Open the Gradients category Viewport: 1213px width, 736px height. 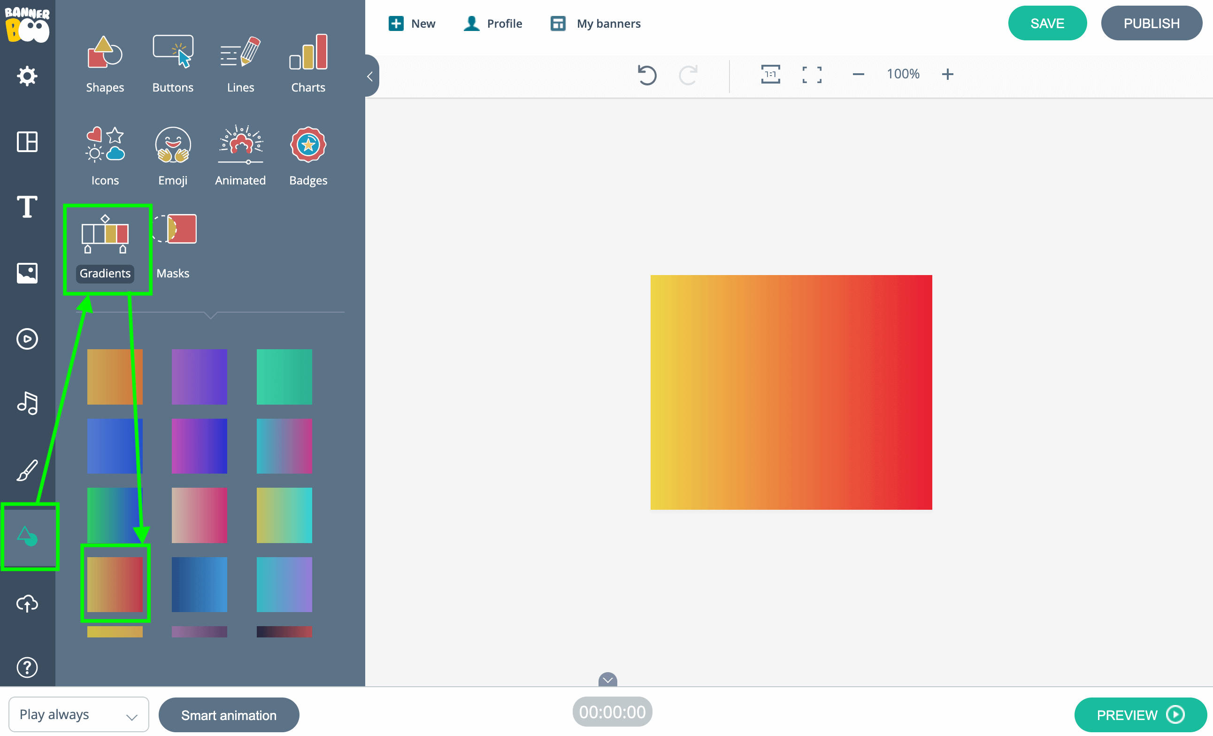coord(105,248)
